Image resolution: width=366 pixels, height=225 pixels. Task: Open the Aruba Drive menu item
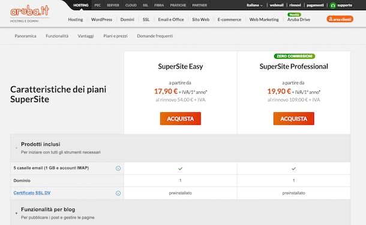point(299,20)
